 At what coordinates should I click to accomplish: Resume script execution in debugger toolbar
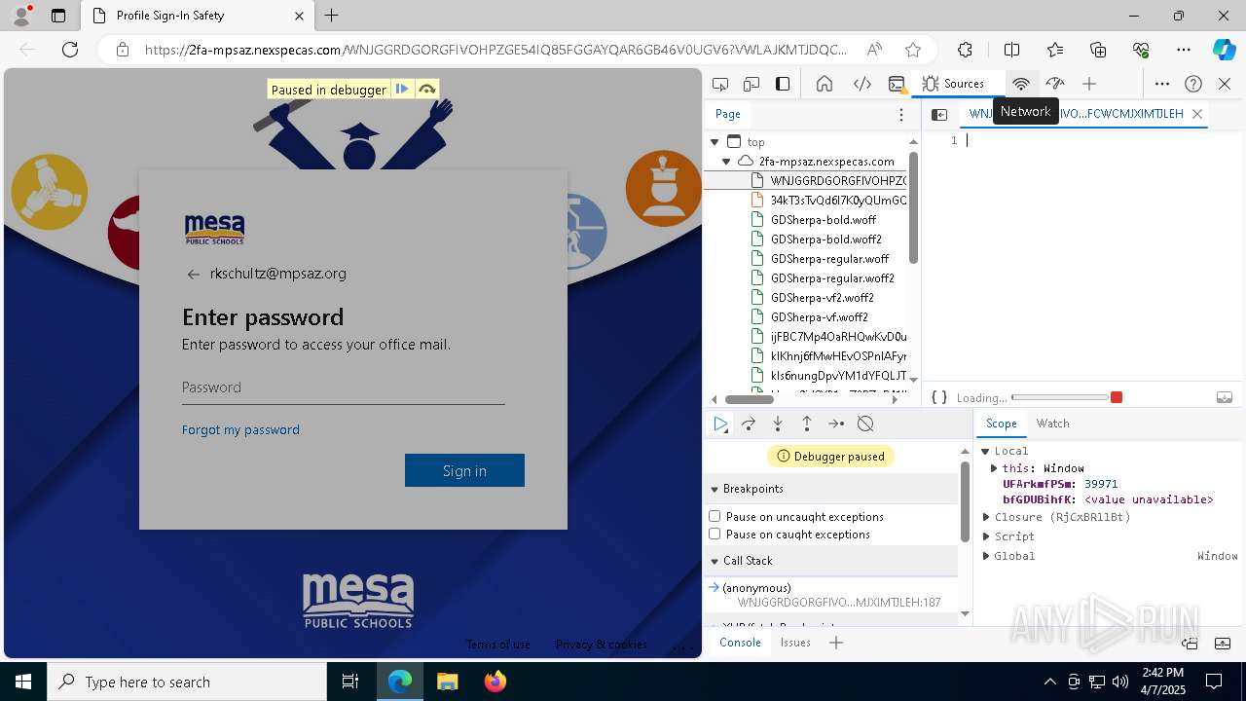pos(720,424)
